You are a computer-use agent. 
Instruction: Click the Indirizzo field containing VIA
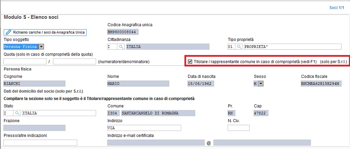click(x=144, y=128)
